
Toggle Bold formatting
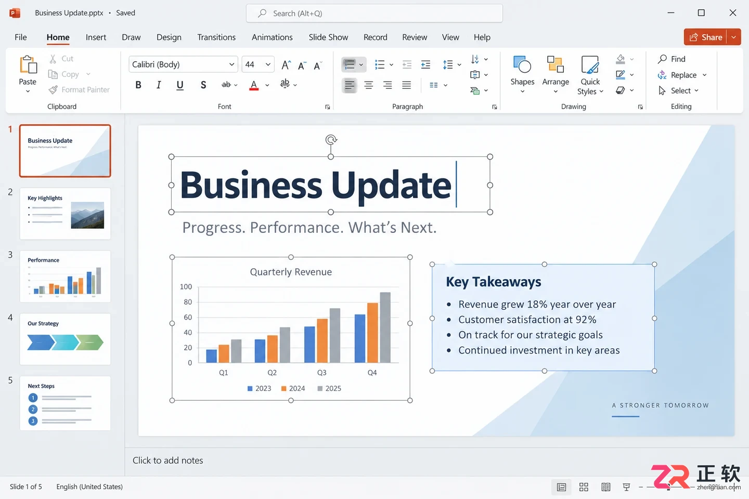pos(138,85)
